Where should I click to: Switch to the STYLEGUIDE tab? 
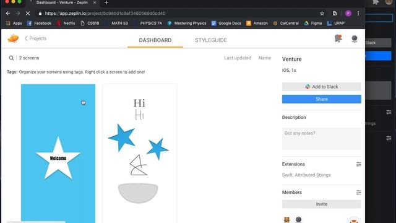pos(211,40)
